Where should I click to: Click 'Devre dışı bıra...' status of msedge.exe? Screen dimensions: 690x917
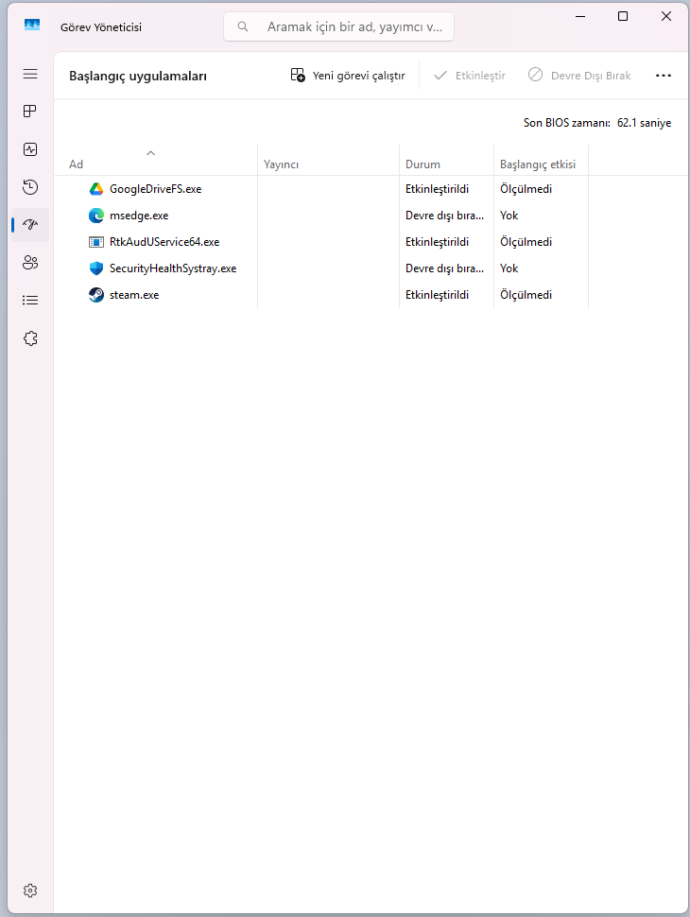[x=444, y=216]
